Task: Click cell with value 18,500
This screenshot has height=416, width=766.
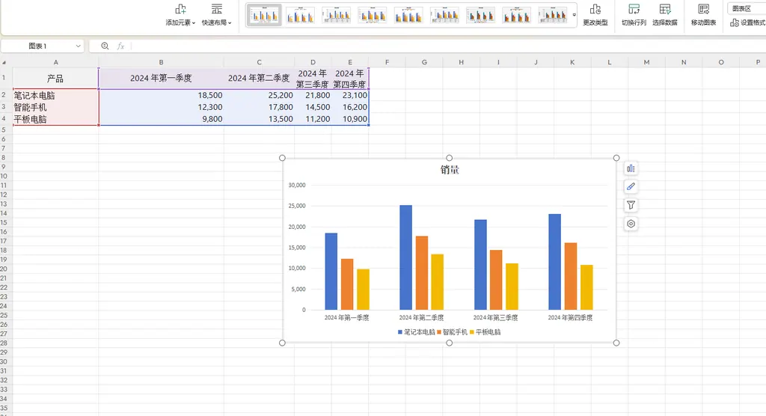Action: tap(162, 95)
